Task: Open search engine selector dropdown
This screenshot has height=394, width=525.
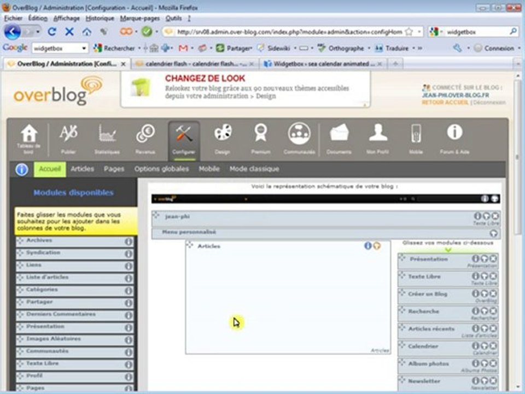Action: point(441,32)
